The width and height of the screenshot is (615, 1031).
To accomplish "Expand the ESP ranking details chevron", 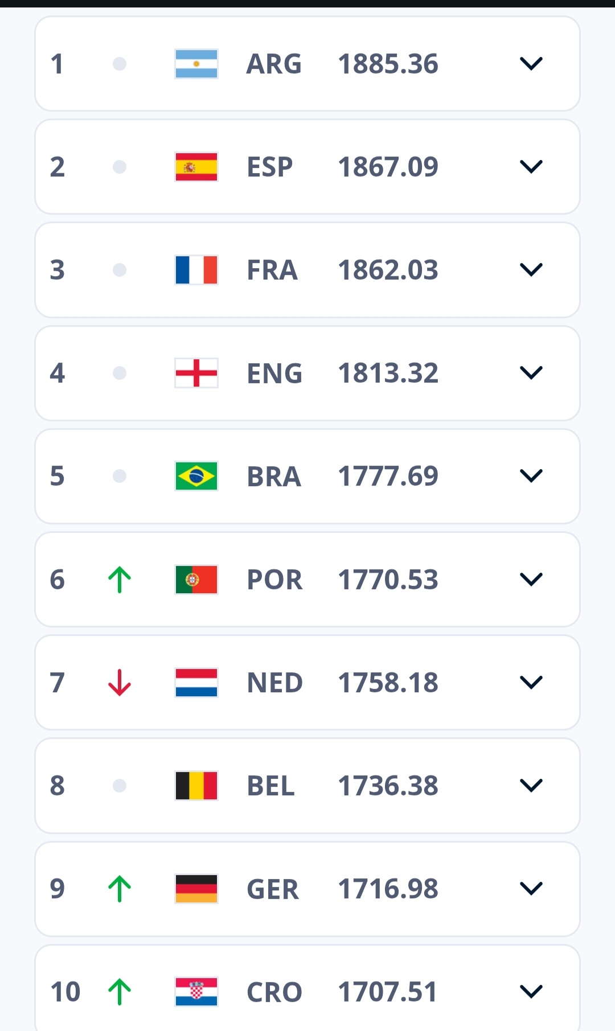I will (531, 167).
